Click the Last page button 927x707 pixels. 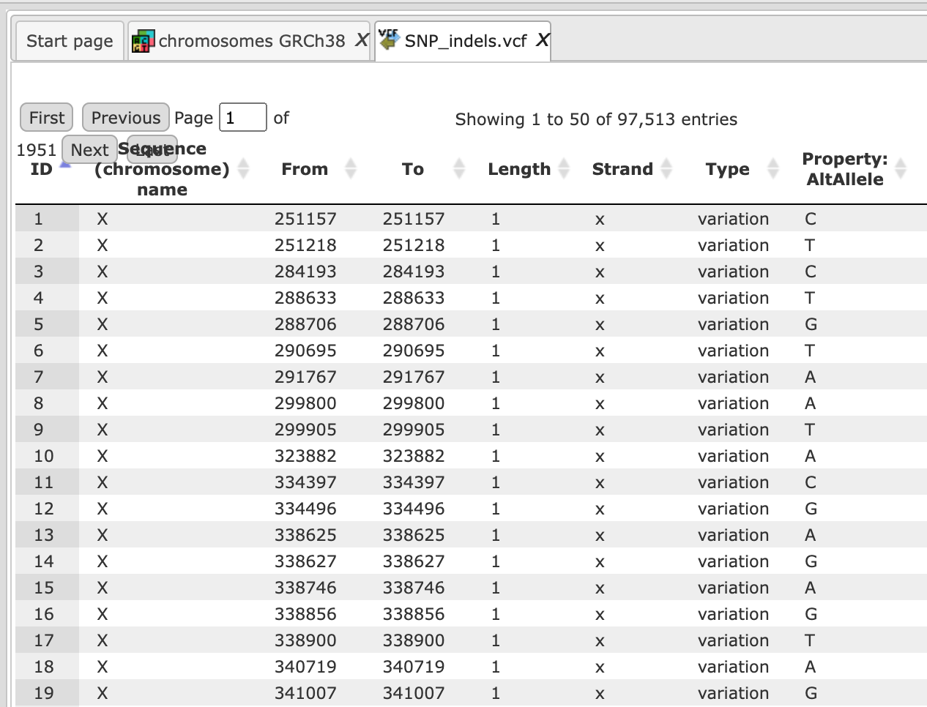click(x=152, y=150)
